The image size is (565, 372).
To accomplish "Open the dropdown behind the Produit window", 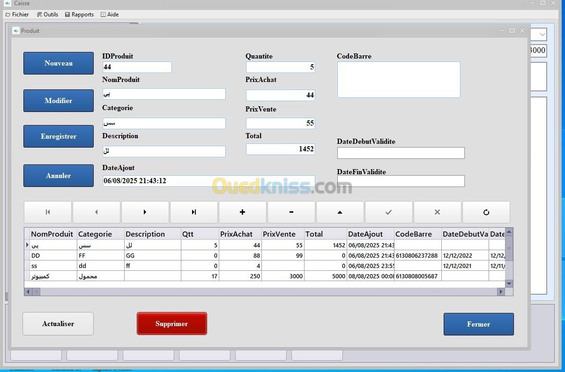I will click(542, 34).
